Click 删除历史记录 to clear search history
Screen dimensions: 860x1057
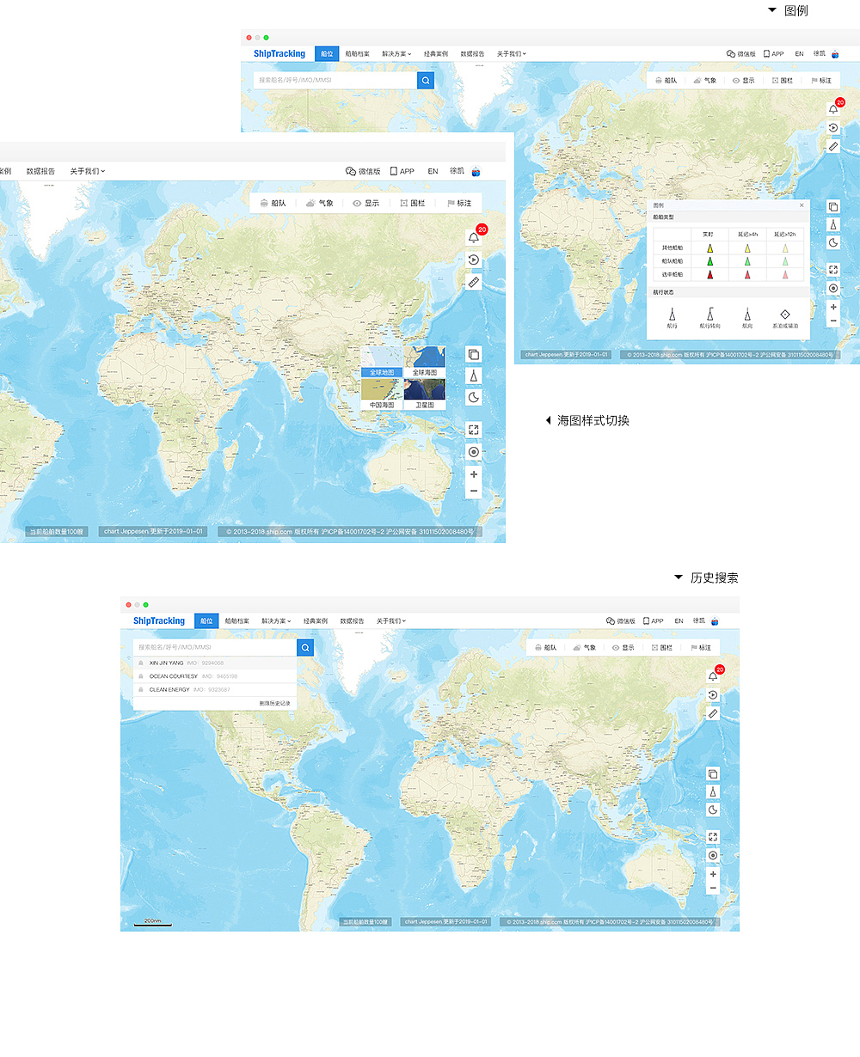(x=275, y=703)
